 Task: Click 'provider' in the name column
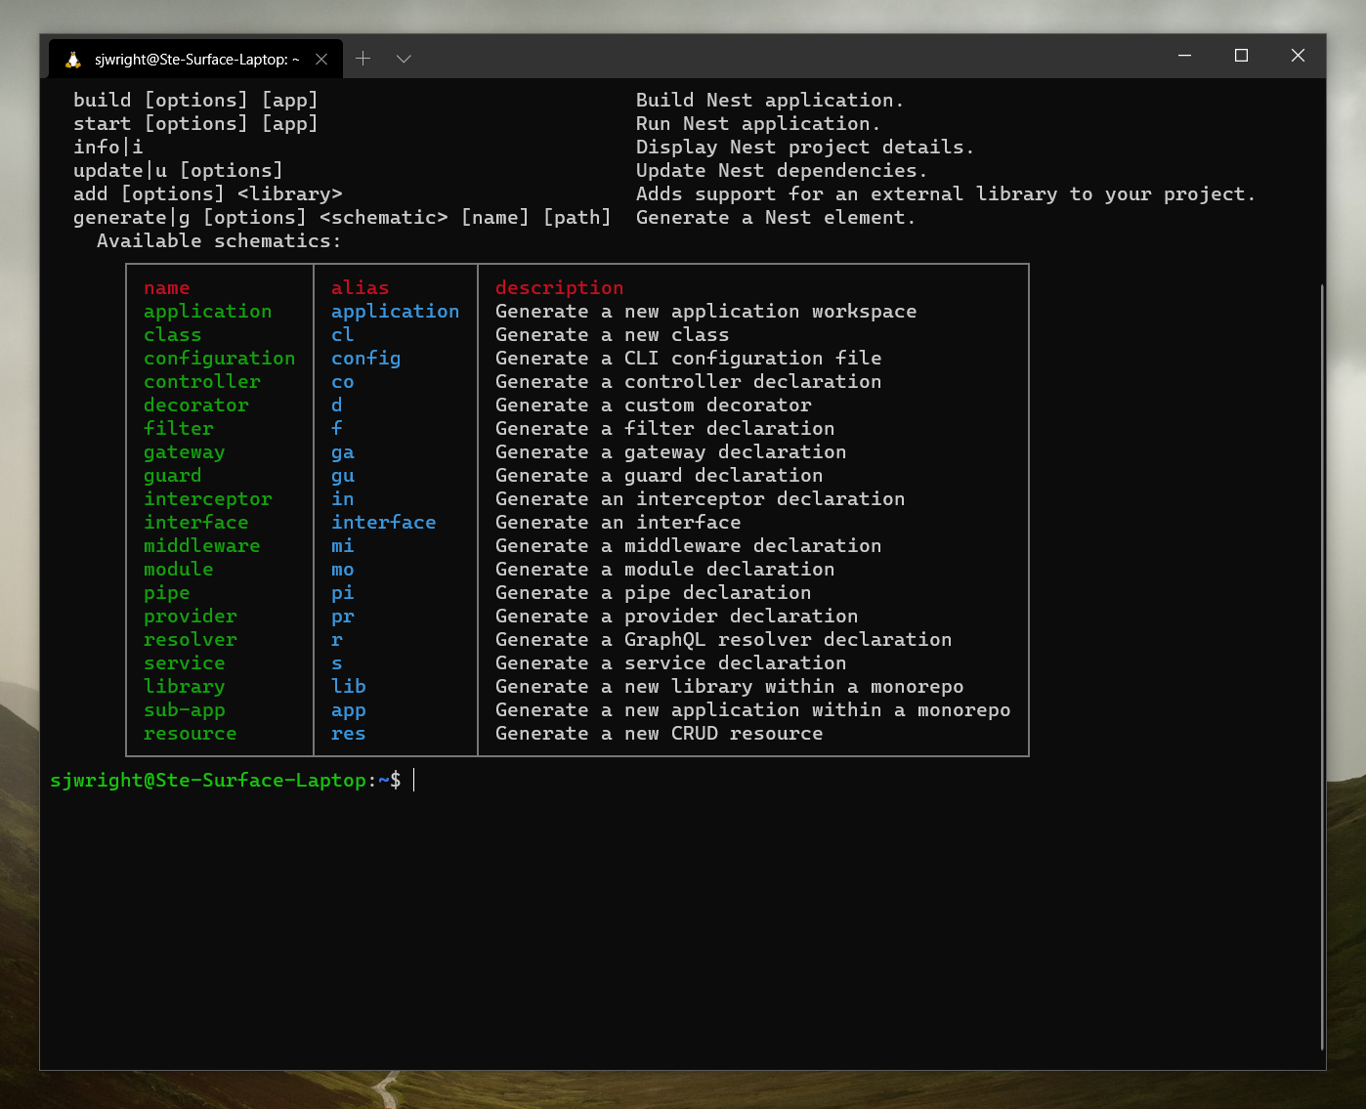click(x=191, y=617)
